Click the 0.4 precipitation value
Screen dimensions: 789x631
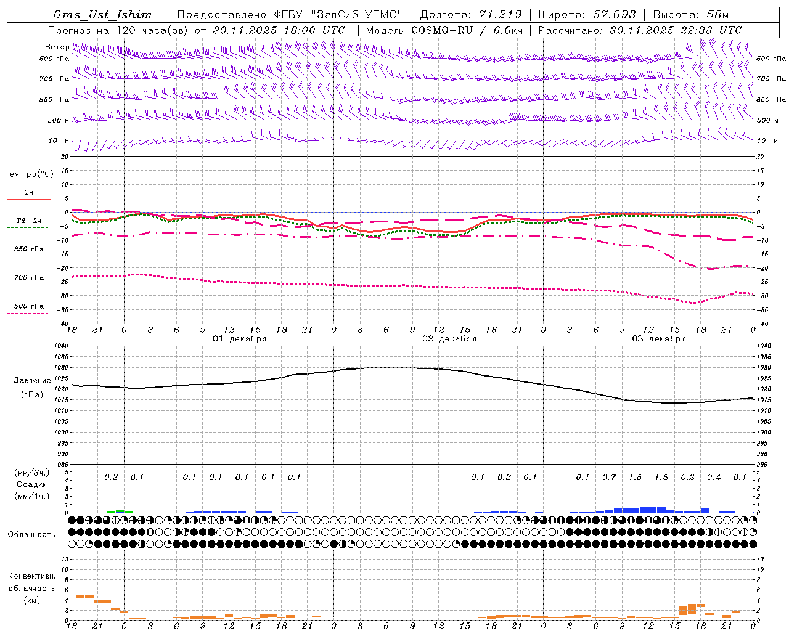tap(714, 477)
